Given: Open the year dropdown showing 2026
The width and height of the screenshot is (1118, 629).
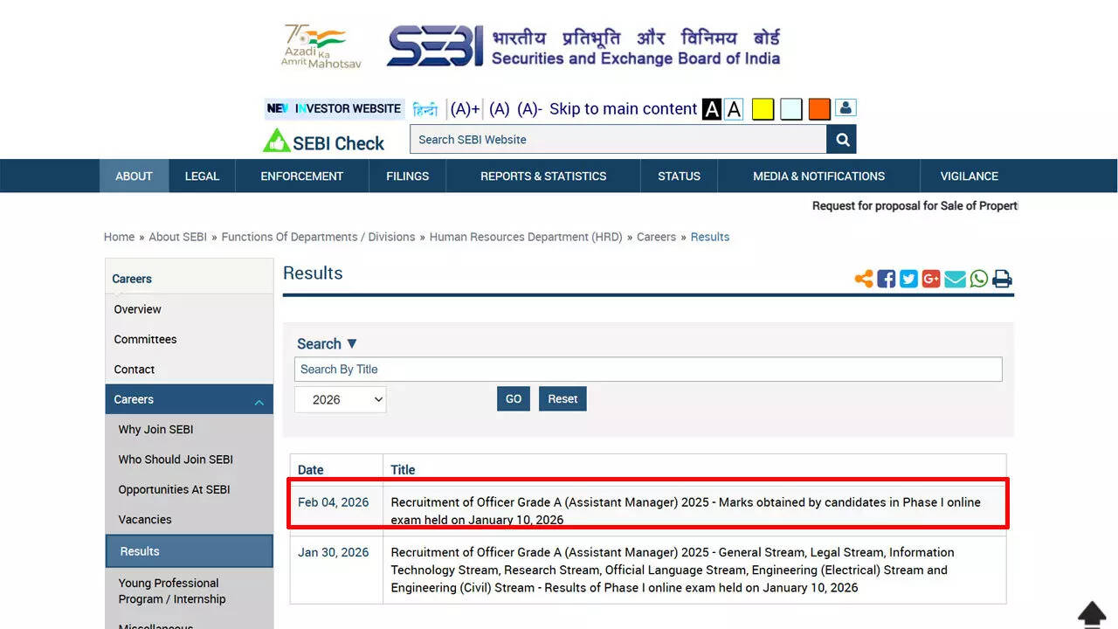Looking at the screenshot, I should 340,399.
